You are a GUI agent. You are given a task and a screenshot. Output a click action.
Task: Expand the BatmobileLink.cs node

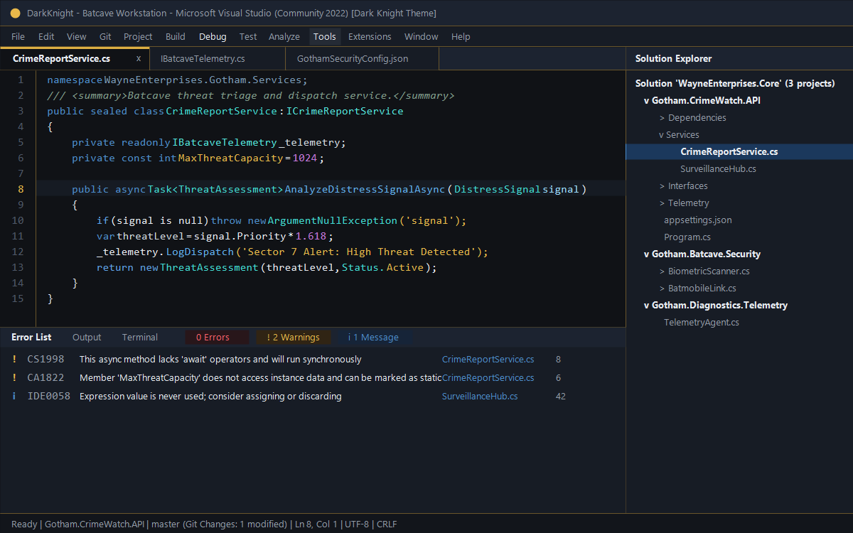coord(662,289)
